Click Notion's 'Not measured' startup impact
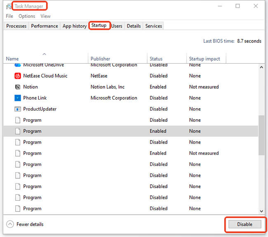This screenshot has width=268, height=237. tap(204, 87)
